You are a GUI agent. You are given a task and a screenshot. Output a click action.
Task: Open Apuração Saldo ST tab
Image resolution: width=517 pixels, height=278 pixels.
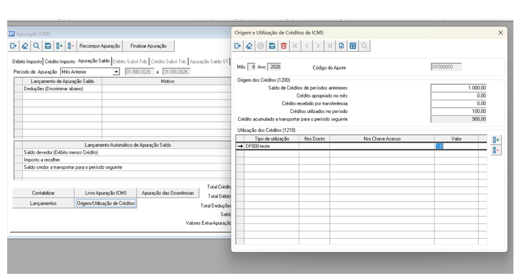click(208, 62)
